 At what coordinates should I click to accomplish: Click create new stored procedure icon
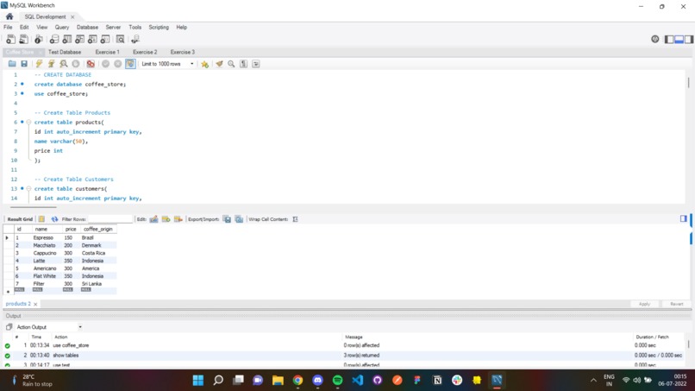(92, 40)
